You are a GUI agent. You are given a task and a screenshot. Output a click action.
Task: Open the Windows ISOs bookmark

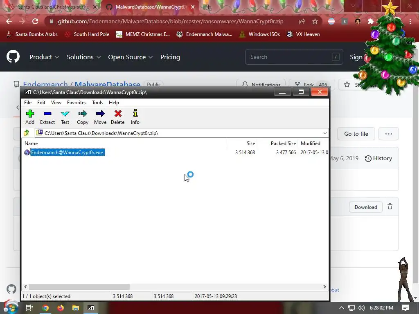pos(260,34)
